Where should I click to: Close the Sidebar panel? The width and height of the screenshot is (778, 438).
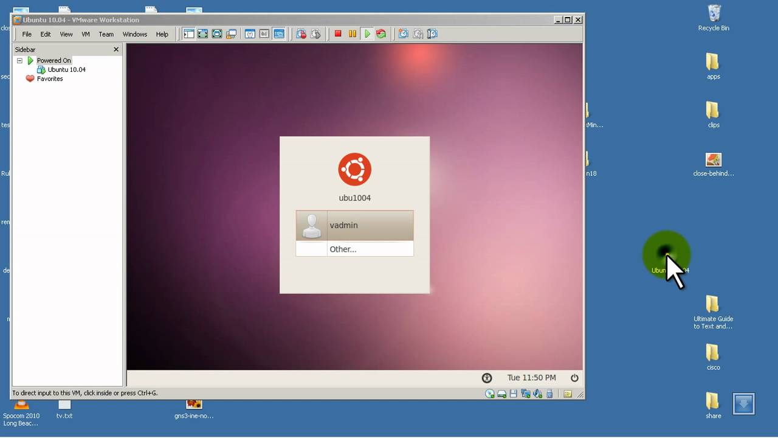[x=116, y=49]
